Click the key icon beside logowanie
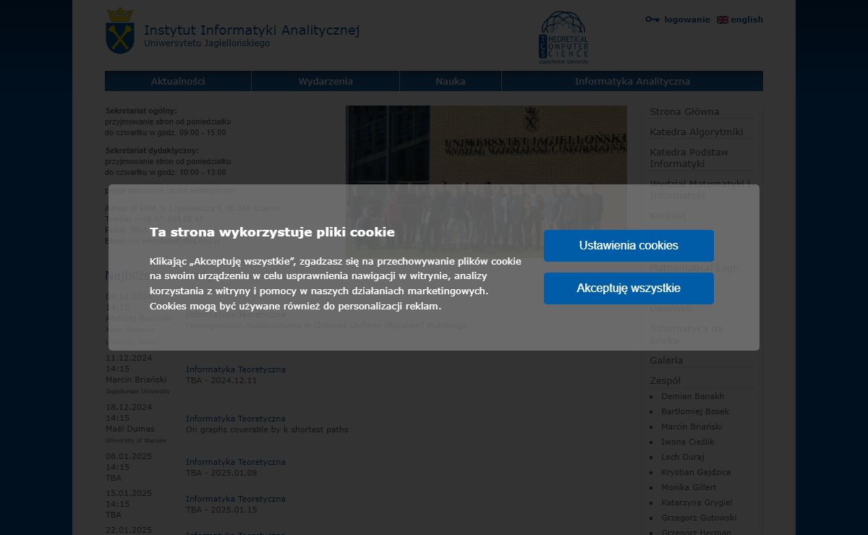 [x=652, y=20]
